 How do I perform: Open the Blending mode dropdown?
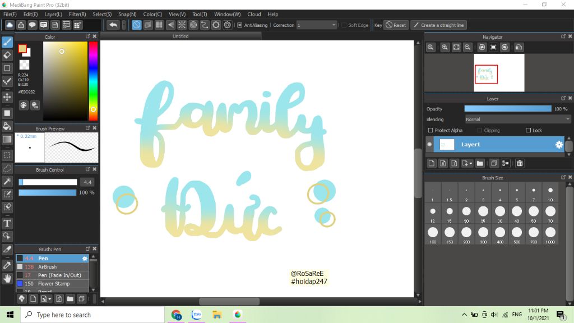pyautogui.click(x=517, y=119)
